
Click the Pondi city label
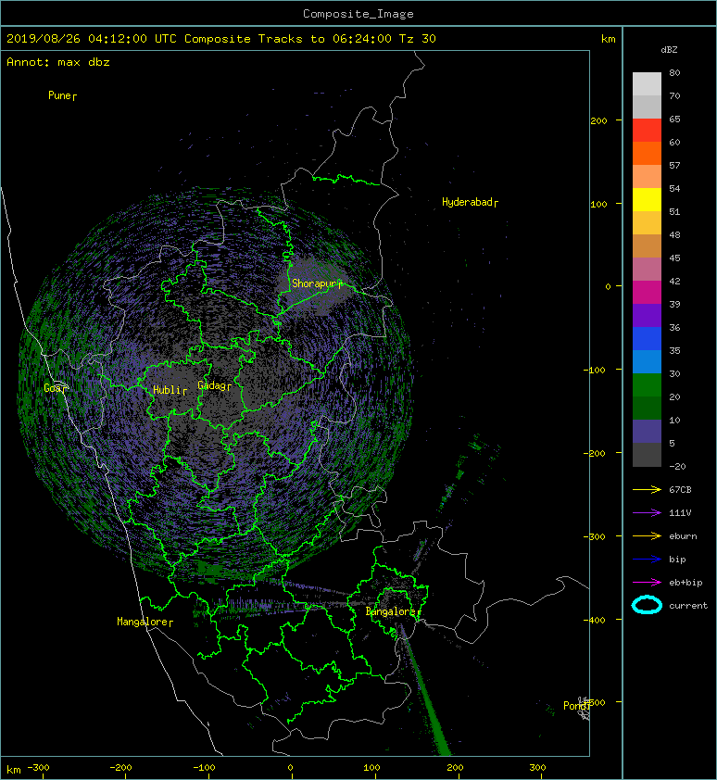coord(576,706)
